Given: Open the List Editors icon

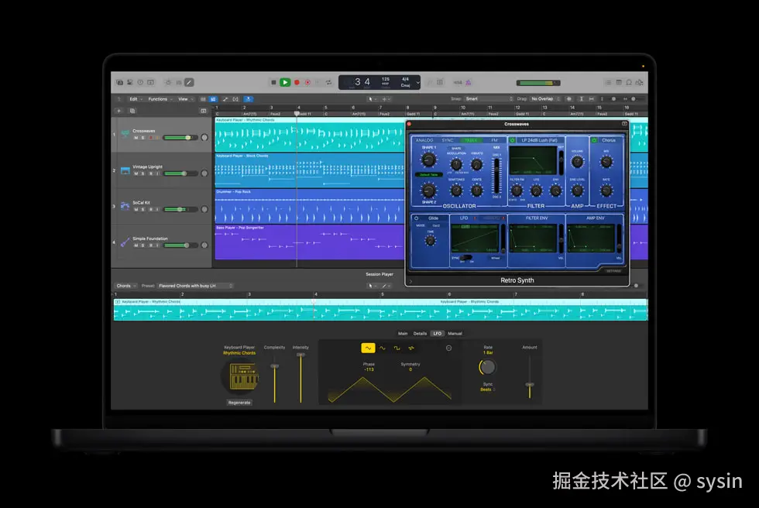Looking at the screenshot, I should [608, 83].
